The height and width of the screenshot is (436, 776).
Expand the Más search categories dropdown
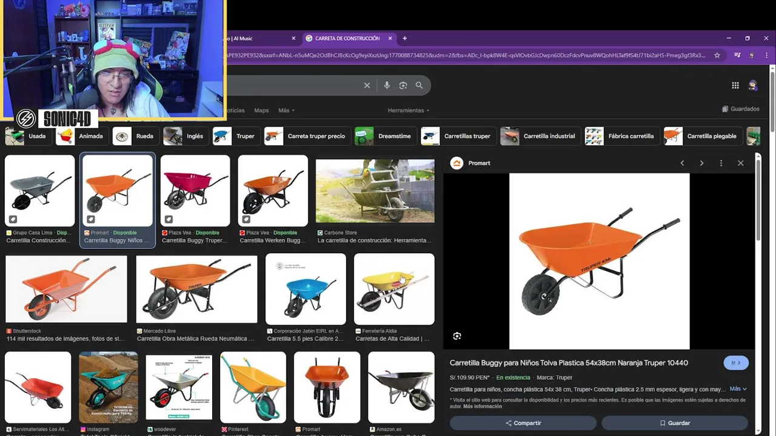pyautogui.click(x=286, y=110)
